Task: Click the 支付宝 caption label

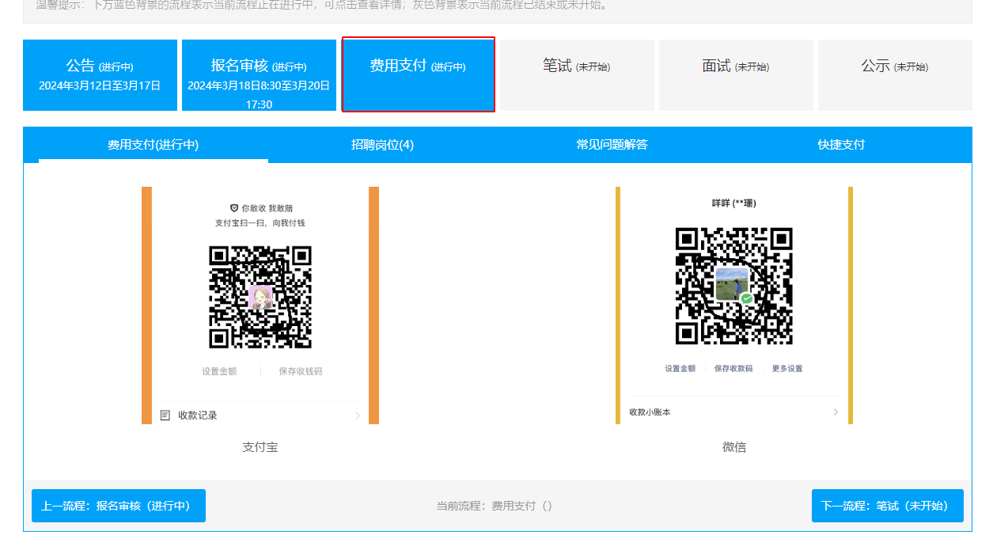Action: pos(260,447)
